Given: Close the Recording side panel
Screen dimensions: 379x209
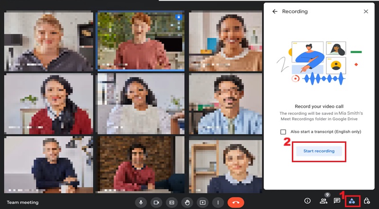Looking at the screenshot, I should click(366, 11).
